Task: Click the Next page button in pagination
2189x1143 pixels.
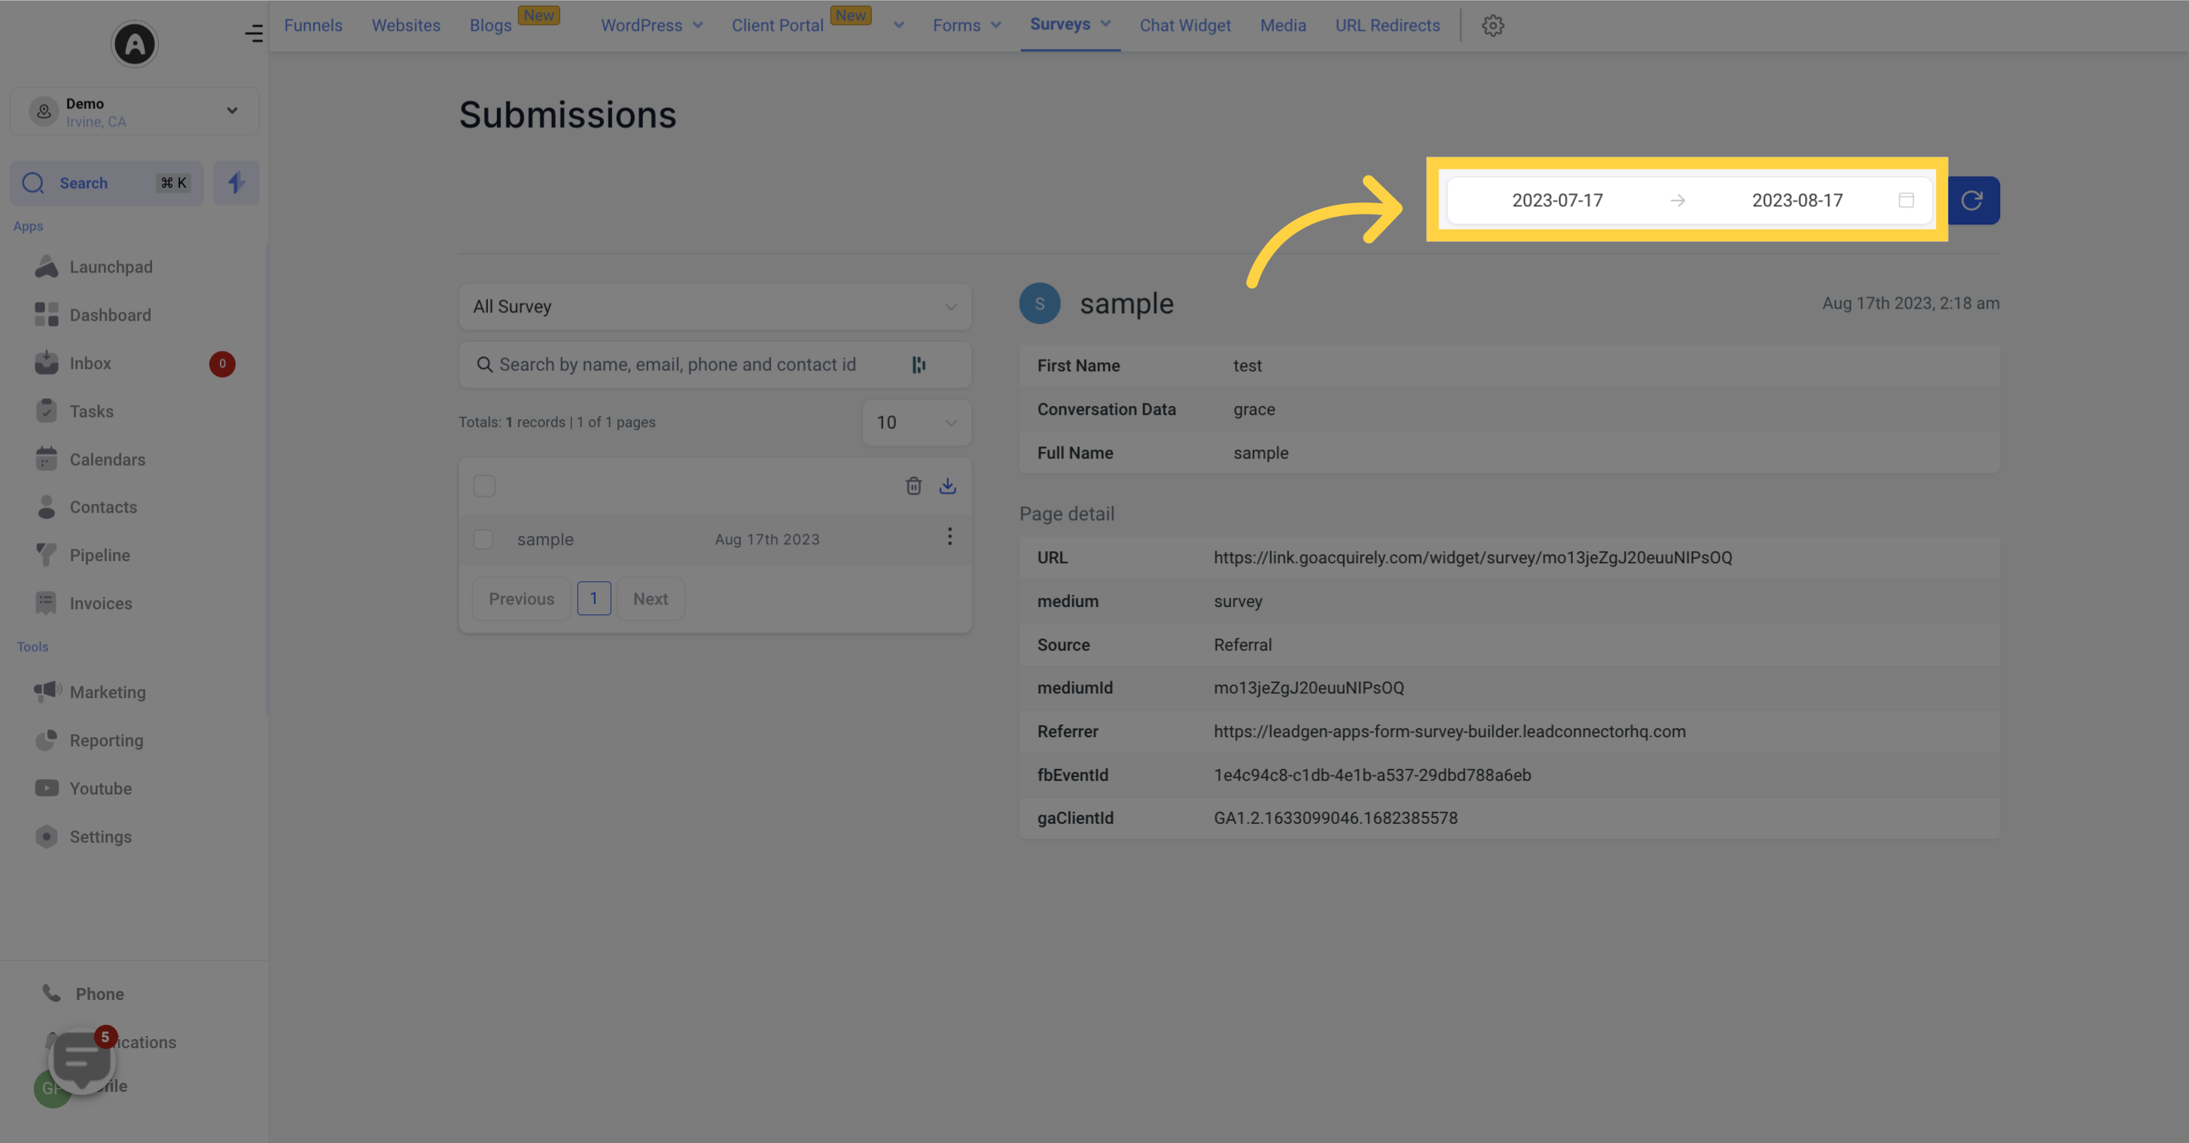Action: click(650, 598)
